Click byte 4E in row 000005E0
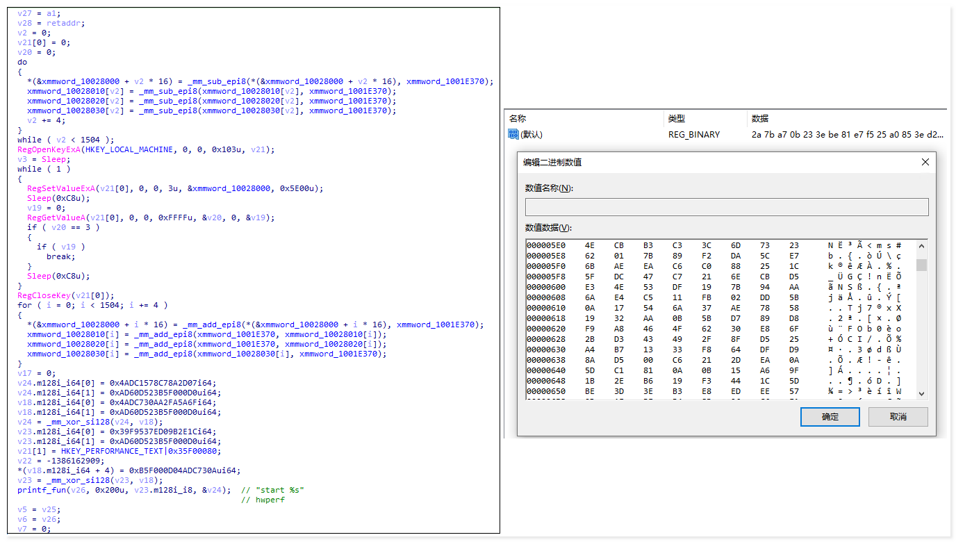Image resolution: width=956 pixels, height=542 pixels. pos(590,245)
